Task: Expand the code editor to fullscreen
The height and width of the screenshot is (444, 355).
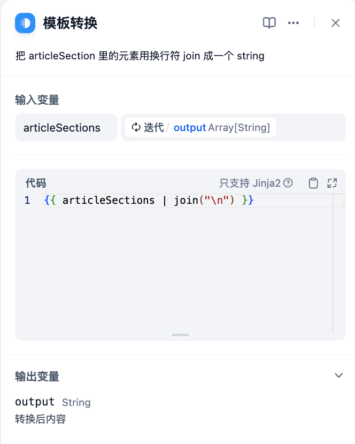Action: (332, 183)
